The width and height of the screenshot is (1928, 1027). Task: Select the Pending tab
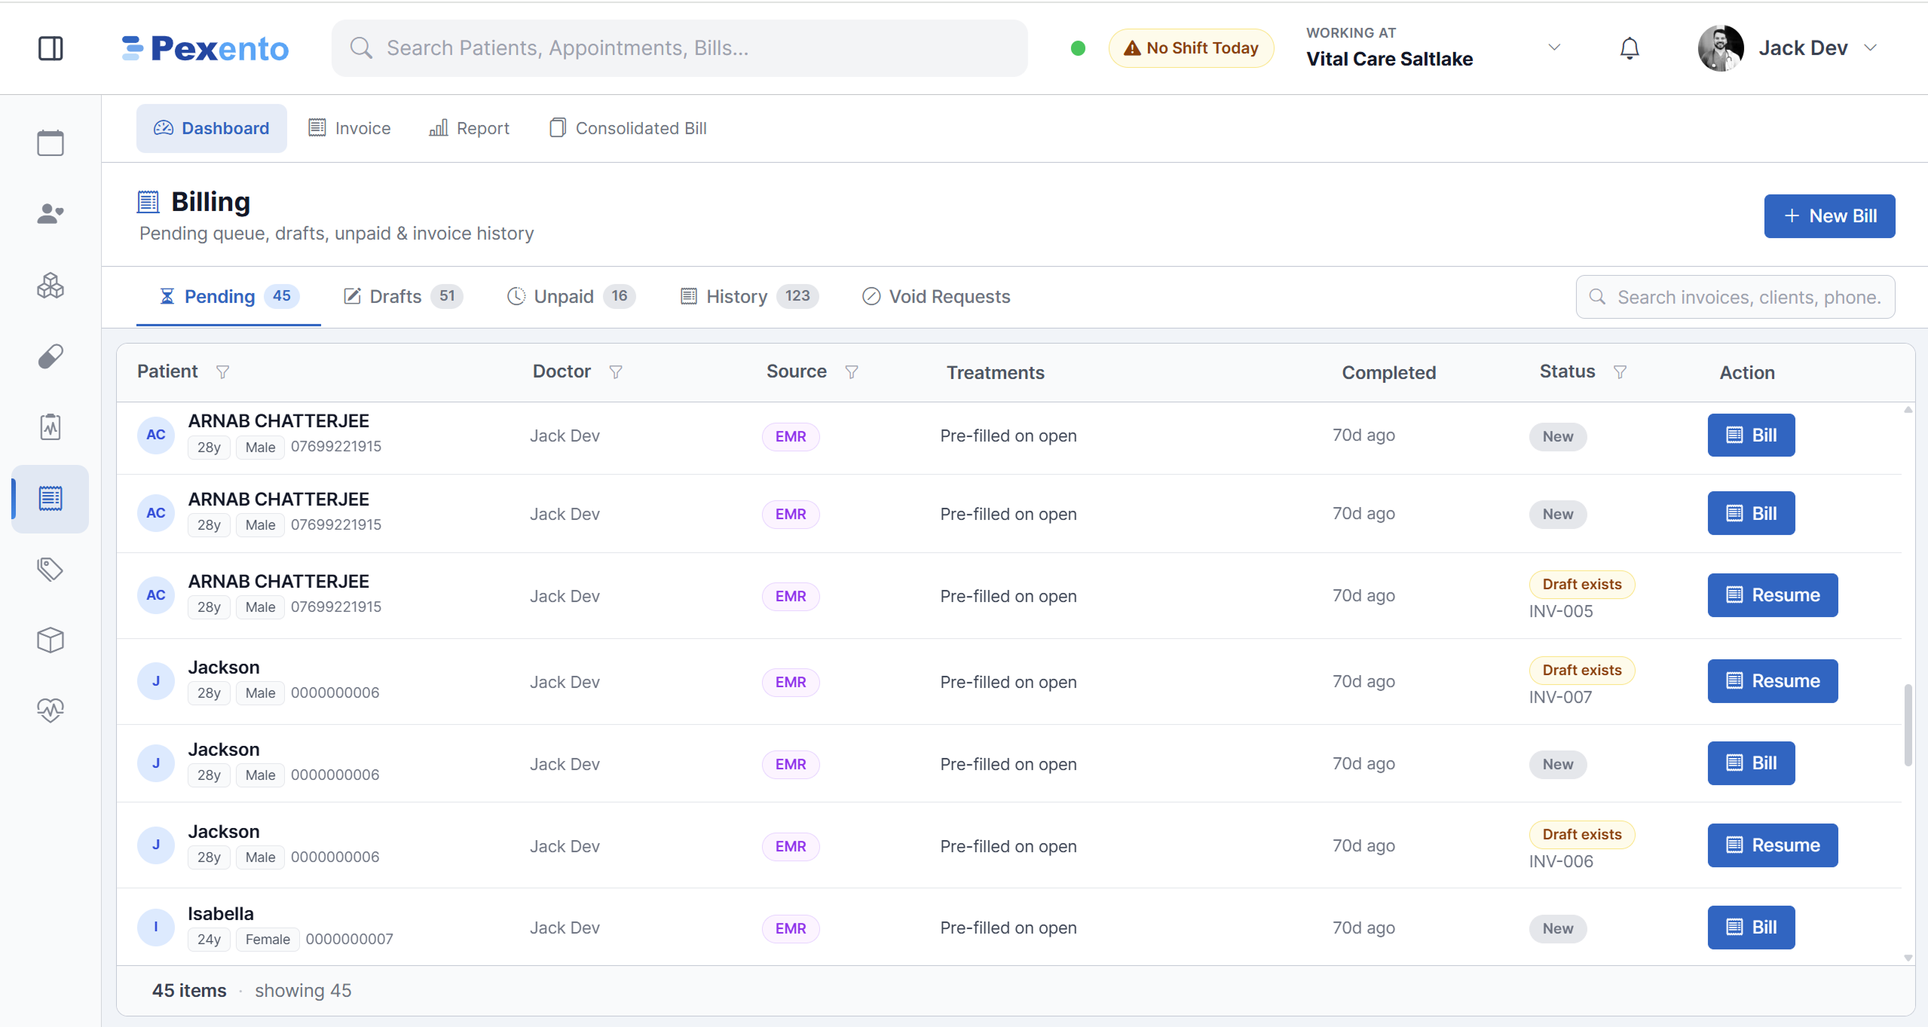[x=228, y=297]
